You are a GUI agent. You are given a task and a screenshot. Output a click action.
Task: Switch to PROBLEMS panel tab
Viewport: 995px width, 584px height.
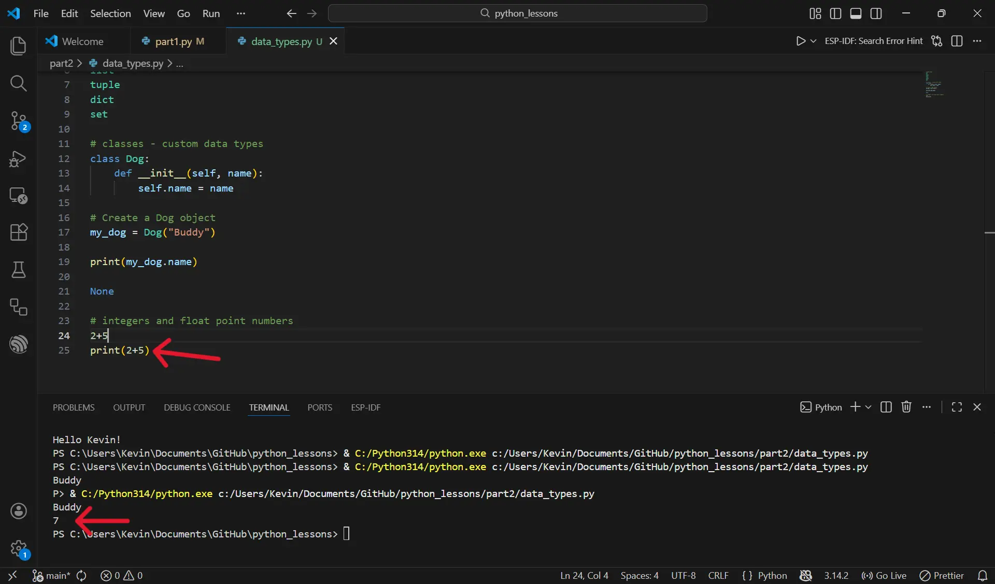point(74,407)
